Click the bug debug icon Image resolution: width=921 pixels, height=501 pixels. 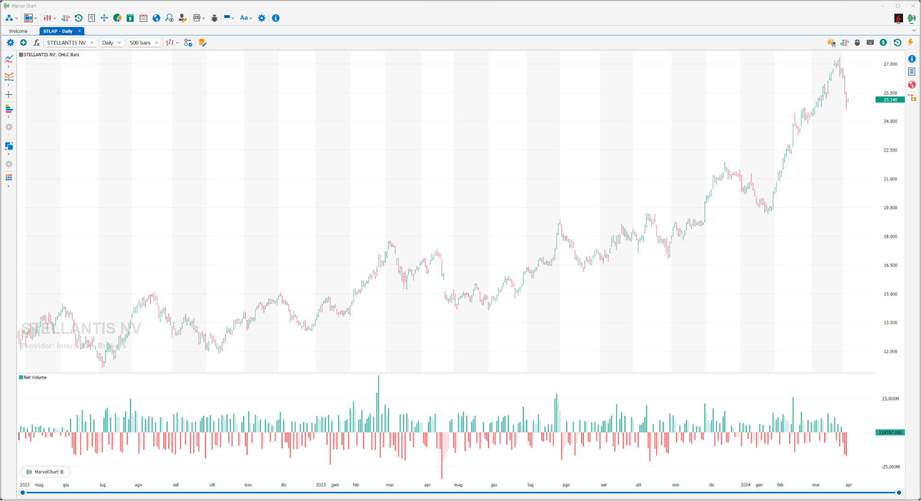coord(214,18)
